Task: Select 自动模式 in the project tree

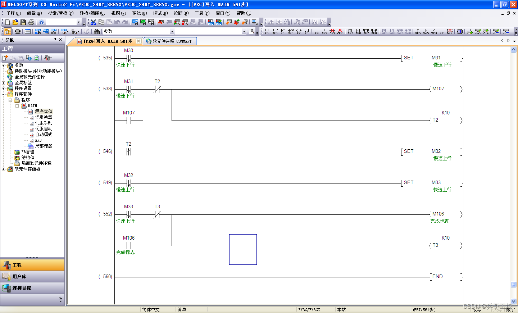Action: point(44,135)
